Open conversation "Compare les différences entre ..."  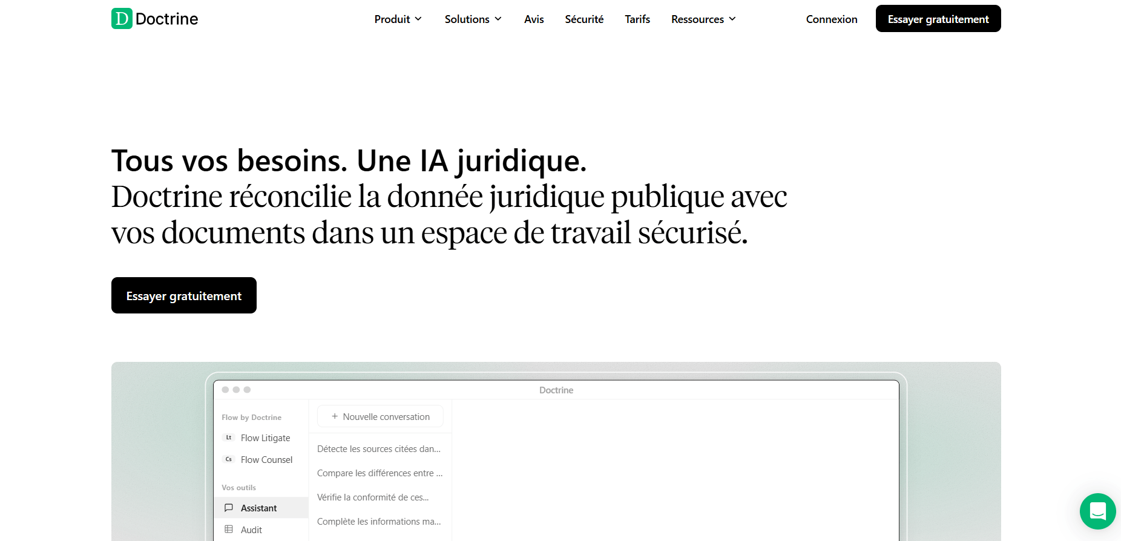(380, 473)
